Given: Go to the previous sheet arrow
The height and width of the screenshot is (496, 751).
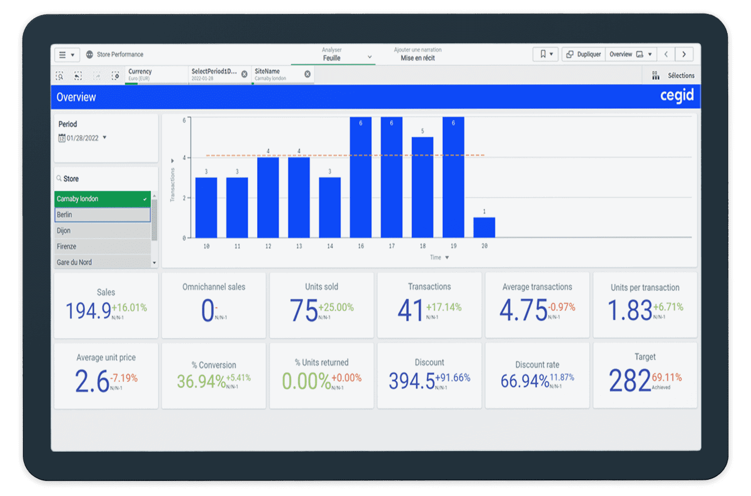Looking at the screenshot, I should click(666, 54).
